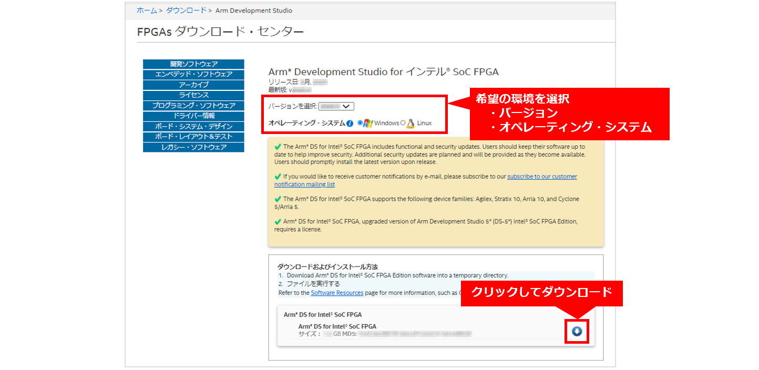Open the ライセンス sidebar entry
The height and width of the screenshot is (370, 759).
193,95
